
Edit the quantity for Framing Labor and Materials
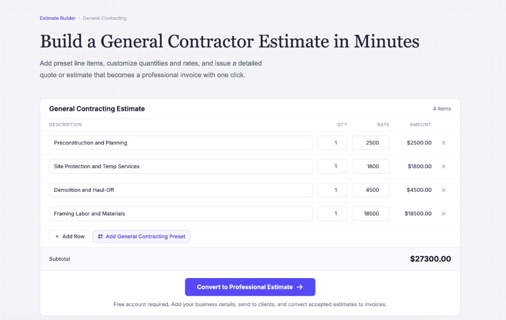tap(332, 213)
